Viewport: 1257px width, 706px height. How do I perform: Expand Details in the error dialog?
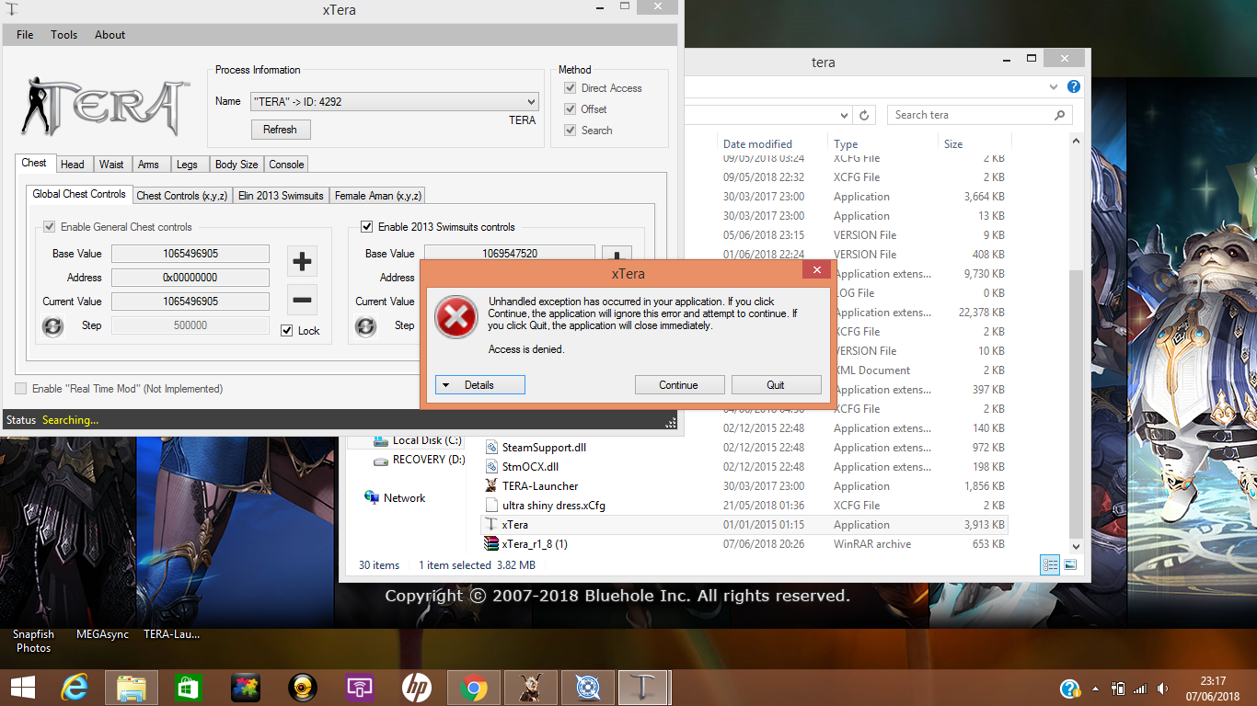click(479, 385)
